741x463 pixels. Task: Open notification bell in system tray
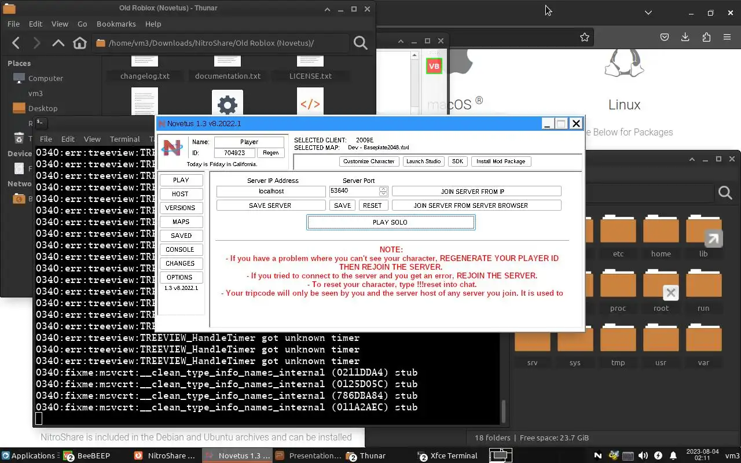coord(673,455)
